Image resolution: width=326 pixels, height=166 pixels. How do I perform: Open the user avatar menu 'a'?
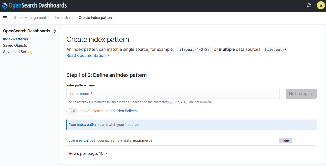click(321, 5)
